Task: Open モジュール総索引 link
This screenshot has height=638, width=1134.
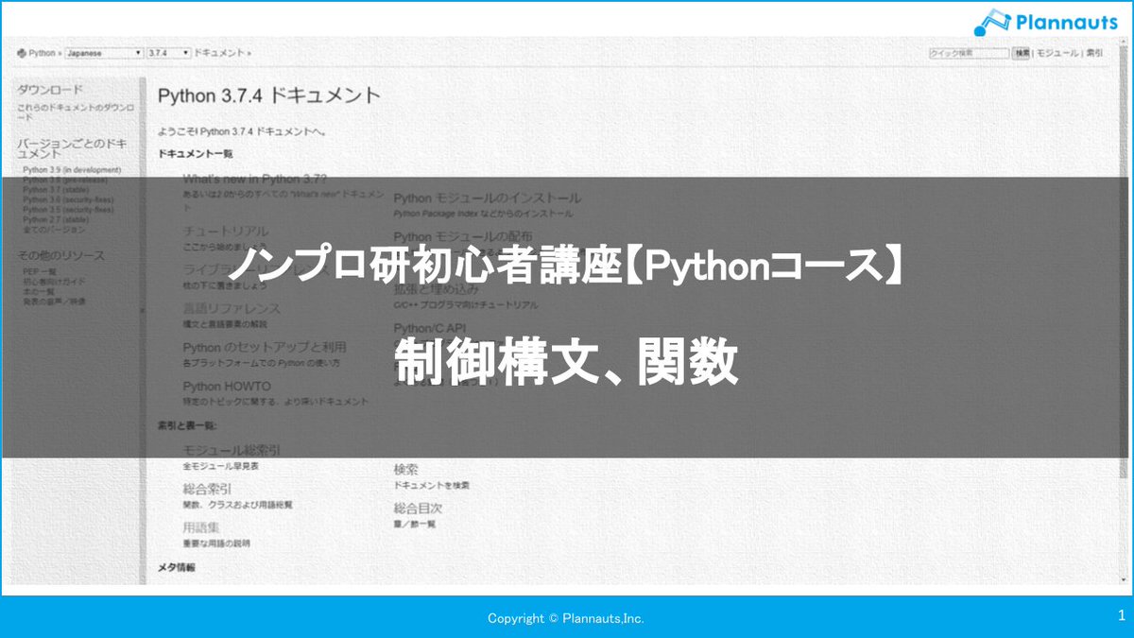Action: 232,451
